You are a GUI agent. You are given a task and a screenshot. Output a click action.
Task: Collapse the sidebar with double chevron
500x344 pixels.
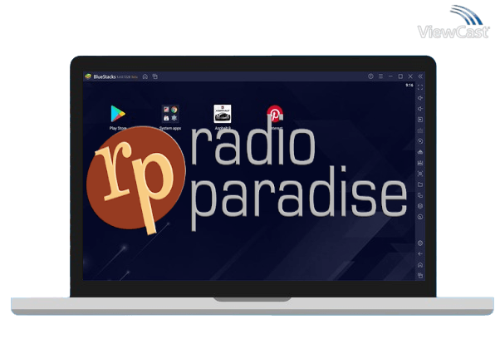pos(420,76)
